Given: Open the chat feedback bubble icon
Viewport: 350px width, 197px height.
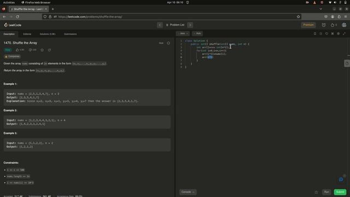Looking at the screenshot, I should click(x=341, y=179).
